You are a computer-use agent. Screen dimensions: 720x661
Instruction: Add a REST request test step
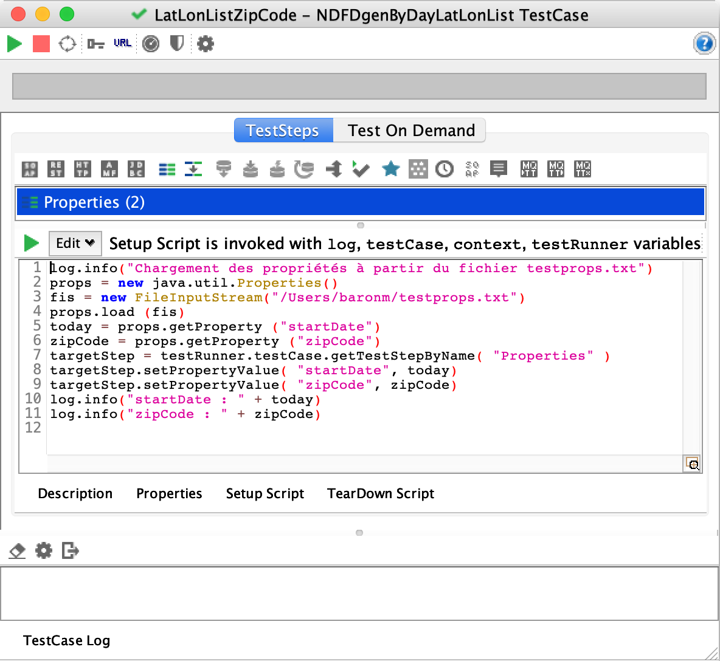[x=56, y=169]
